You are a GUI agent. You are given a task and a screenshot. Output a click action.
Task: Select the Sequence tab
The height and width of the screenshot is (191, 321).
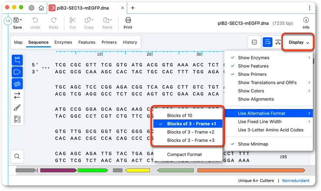(38, 42)
